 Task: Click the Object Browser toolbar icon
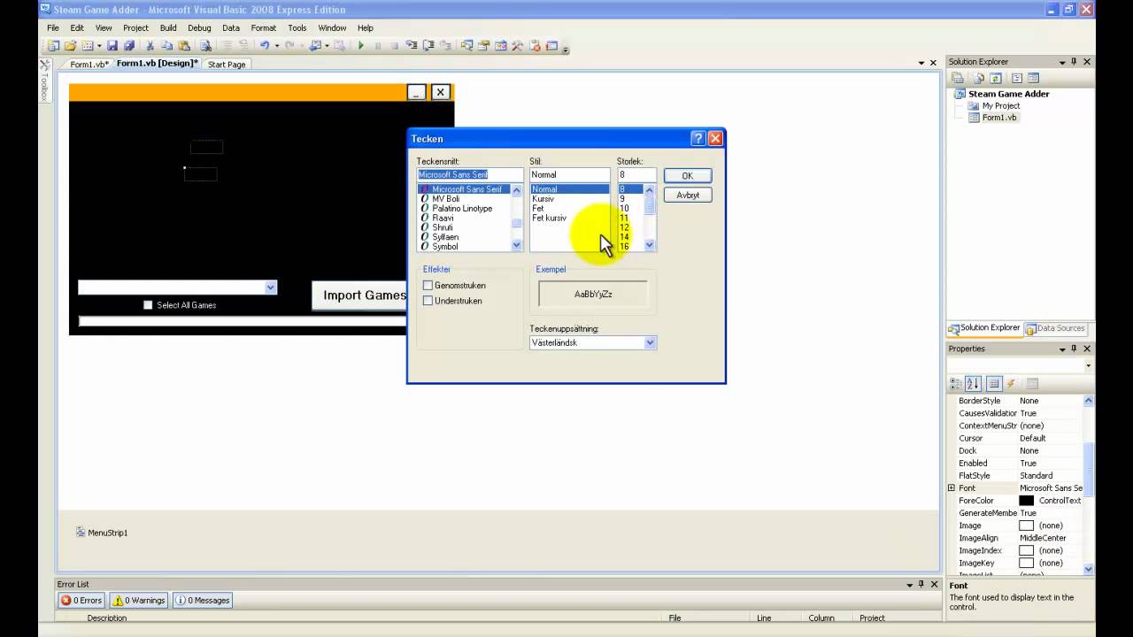pos(501,46)
